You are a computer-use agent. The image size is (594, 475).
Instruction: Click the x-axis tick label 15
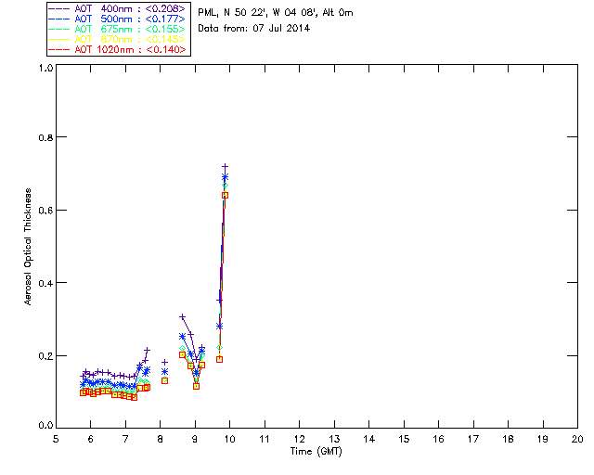tap(404, 439)
